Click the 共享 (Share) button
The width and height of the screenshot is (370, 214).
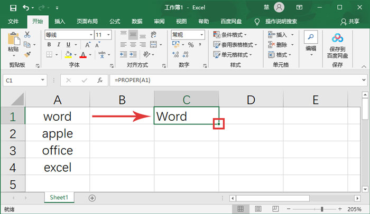350,21
